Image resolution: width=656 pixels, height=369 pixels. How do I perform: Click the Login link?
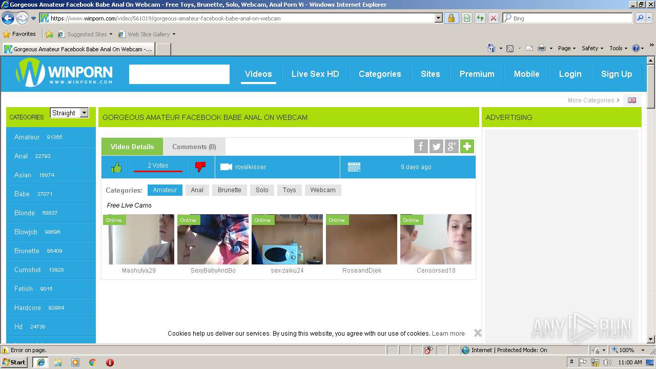pos(570,74)
